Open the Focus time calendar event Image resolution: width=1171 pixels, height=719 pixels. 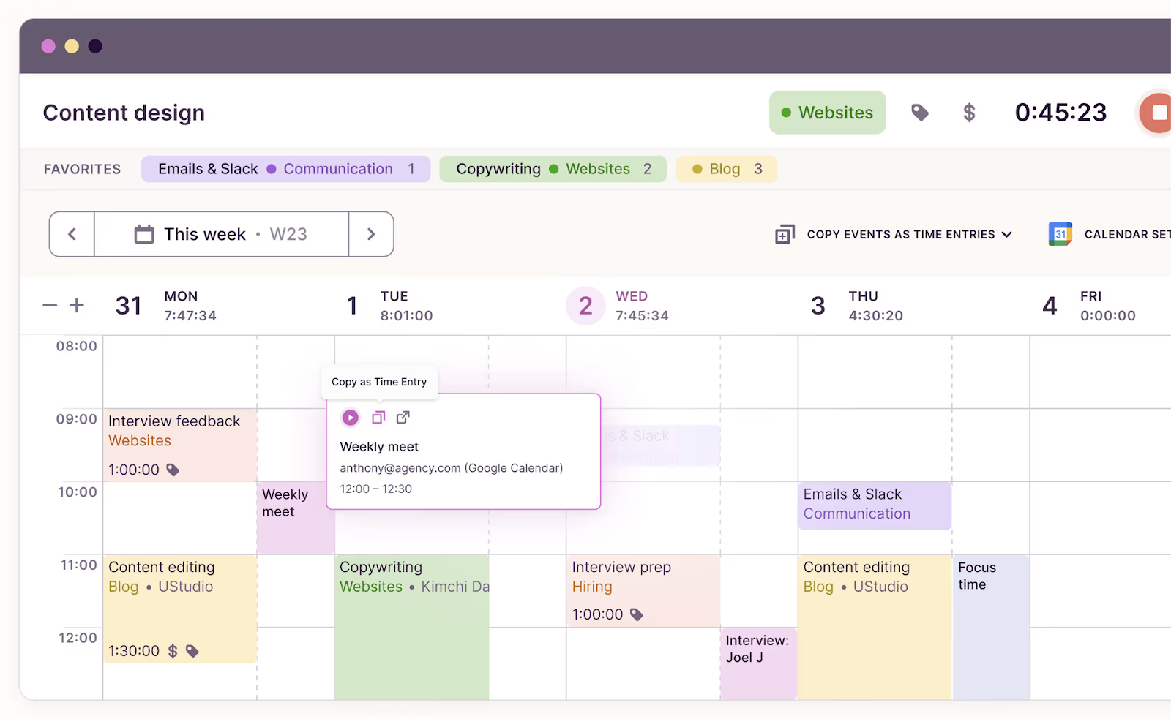tap(991, 627)
